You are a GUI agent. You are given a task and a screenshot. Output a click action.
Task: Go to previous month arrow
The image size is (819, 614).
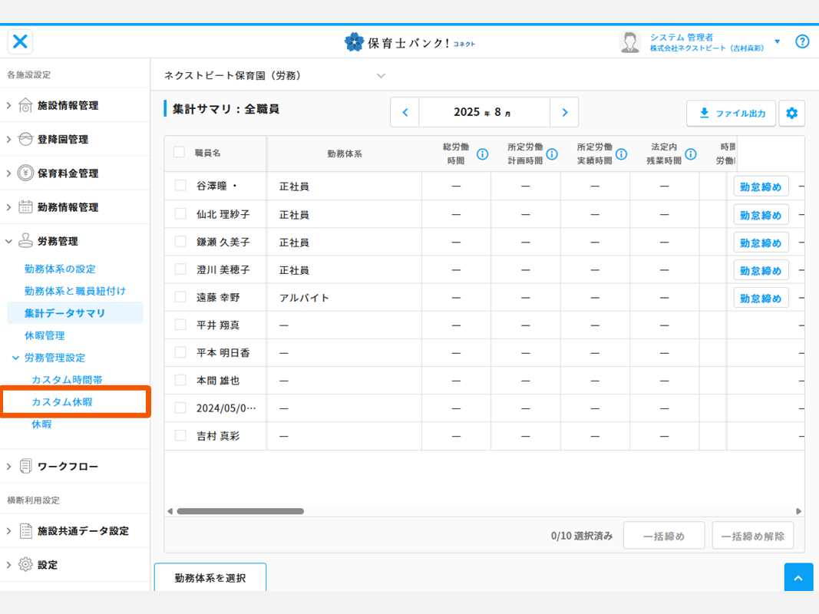click(x=405, y=113)
